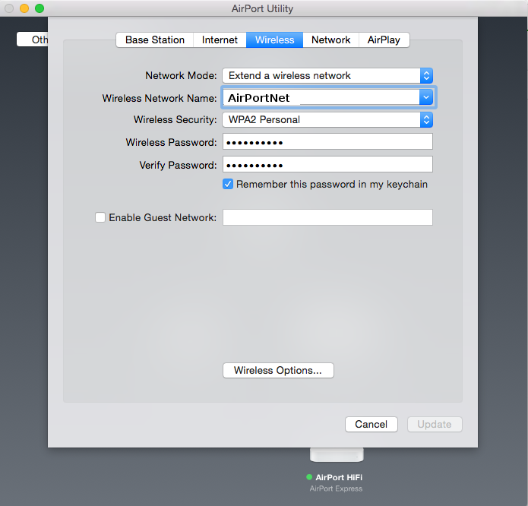
Task: Toggle Remember this password in my keychain
Action: 228,184
